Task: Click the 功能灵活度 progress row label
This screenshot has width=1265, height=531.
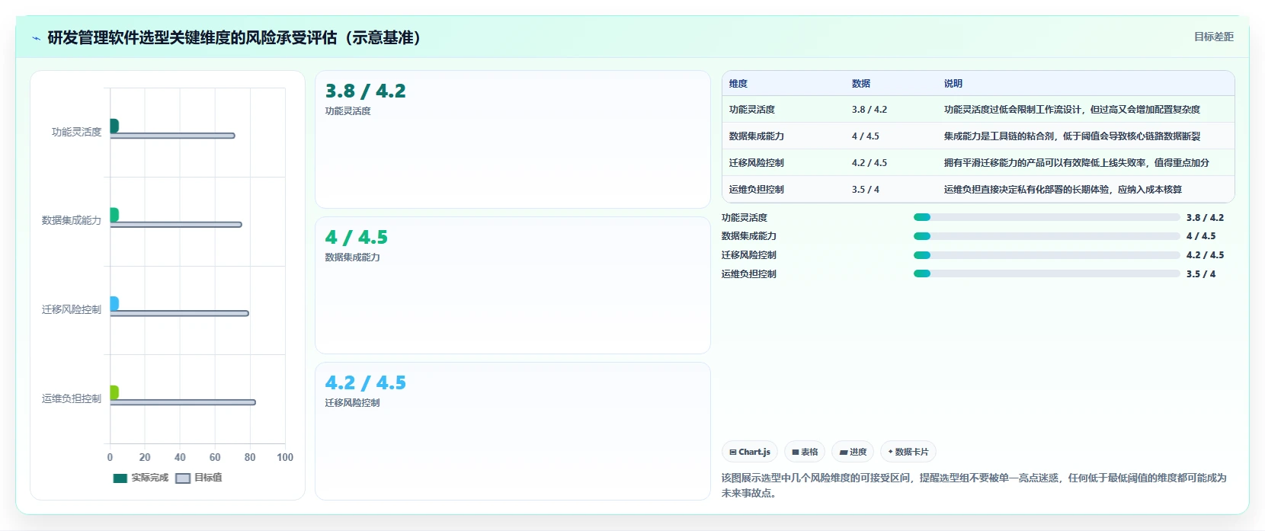Action: [x=744, y=218]
